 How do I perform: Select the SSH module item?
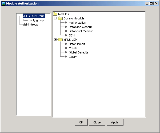pyautogui.click(x=72, y=35)
